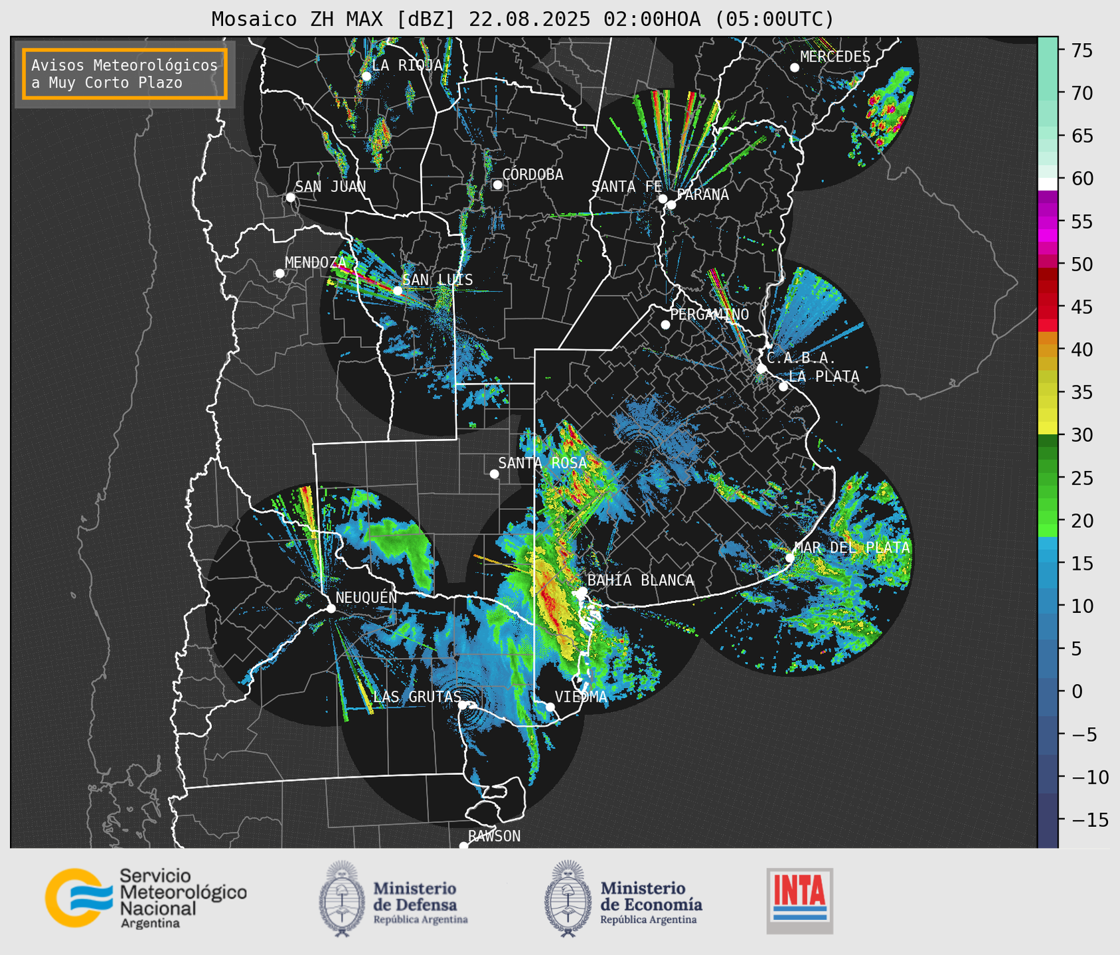This screenshot has width=1120, height=955.
Task: Click the 30 dBZ colorbar label
Action: [1081, 435]
